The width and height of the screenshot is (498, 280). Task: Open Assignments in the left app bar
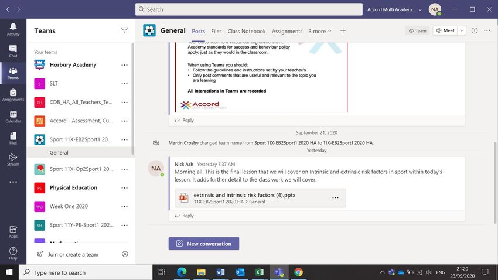coord(13,95)
